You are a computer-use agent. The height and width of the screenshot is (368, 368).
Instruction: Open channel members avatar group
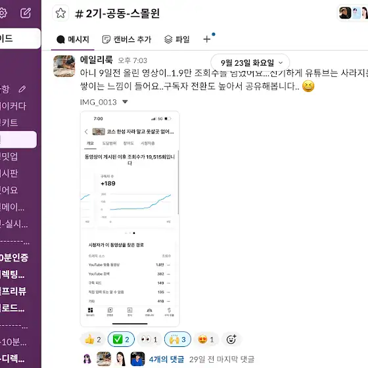point(354,13)
